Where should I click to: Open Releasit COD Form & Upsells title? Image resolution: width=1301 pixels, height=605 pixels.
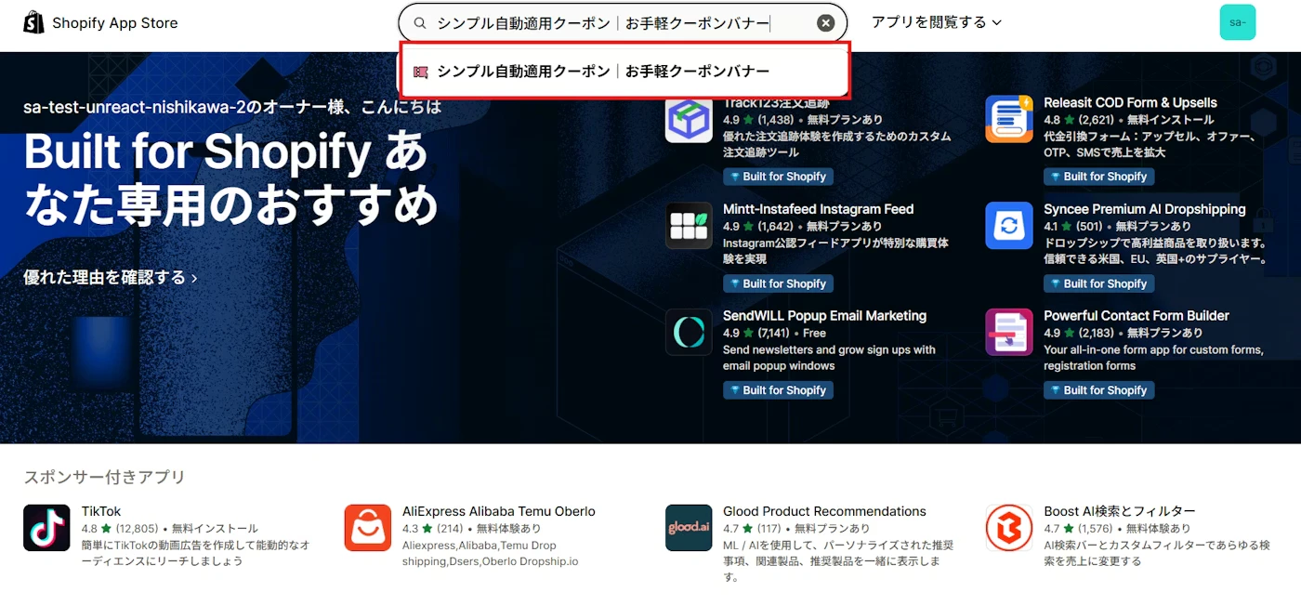1130,103
